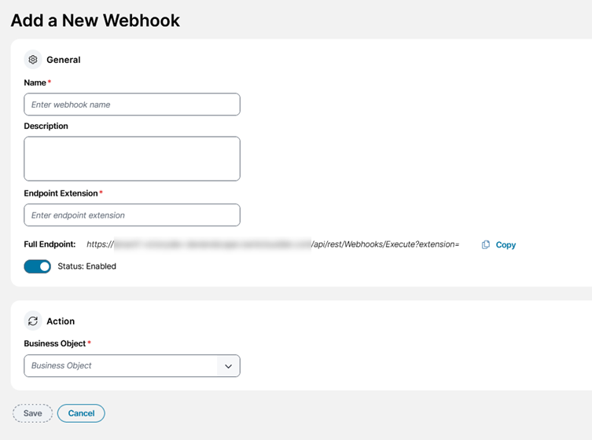Click the General section title
The height and width of the screenshot is (440, 592).
coord(64,60)
